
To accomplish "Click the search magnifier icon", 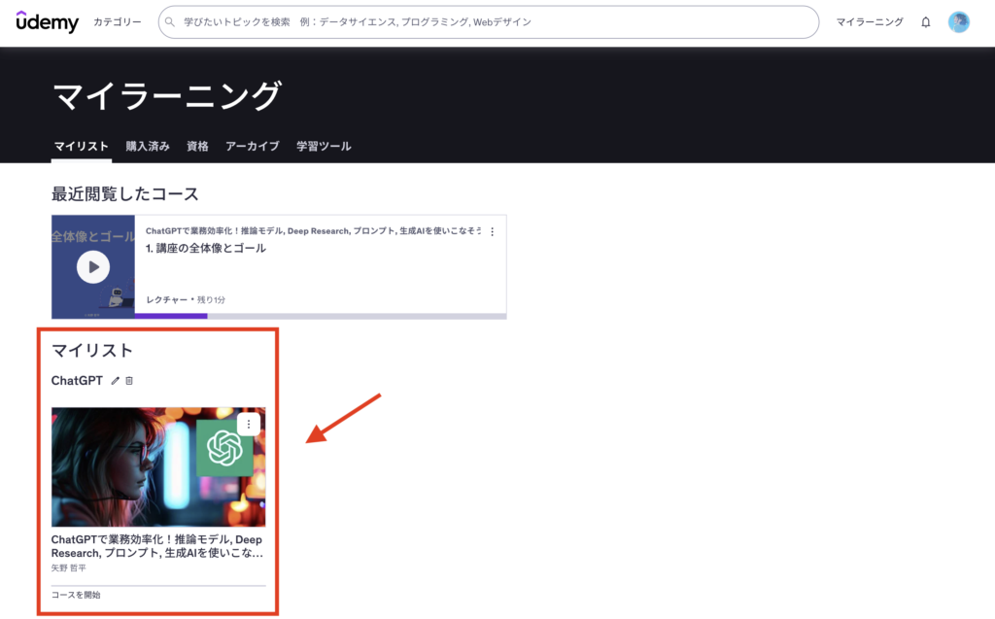I will pos(169,22).
